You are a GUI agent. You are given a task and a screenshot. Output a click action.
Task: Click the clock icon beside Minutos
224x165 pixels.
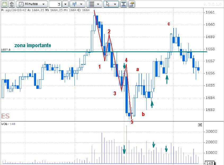[x=21, y=4]
